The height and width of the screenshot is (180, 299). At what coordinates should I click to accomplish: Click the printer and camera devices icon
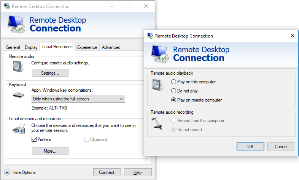tap(19, 129)
